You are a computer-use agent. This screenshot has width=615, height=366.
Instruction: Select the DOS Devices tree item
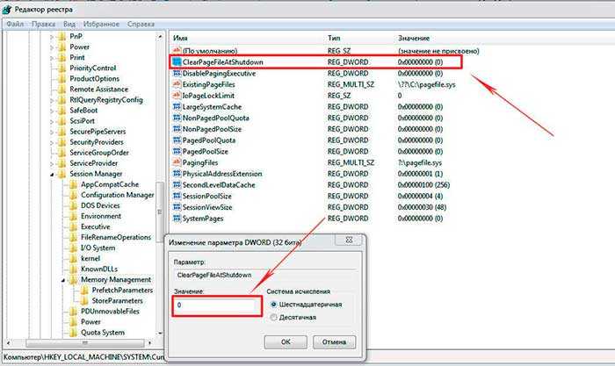coord(100,205)
